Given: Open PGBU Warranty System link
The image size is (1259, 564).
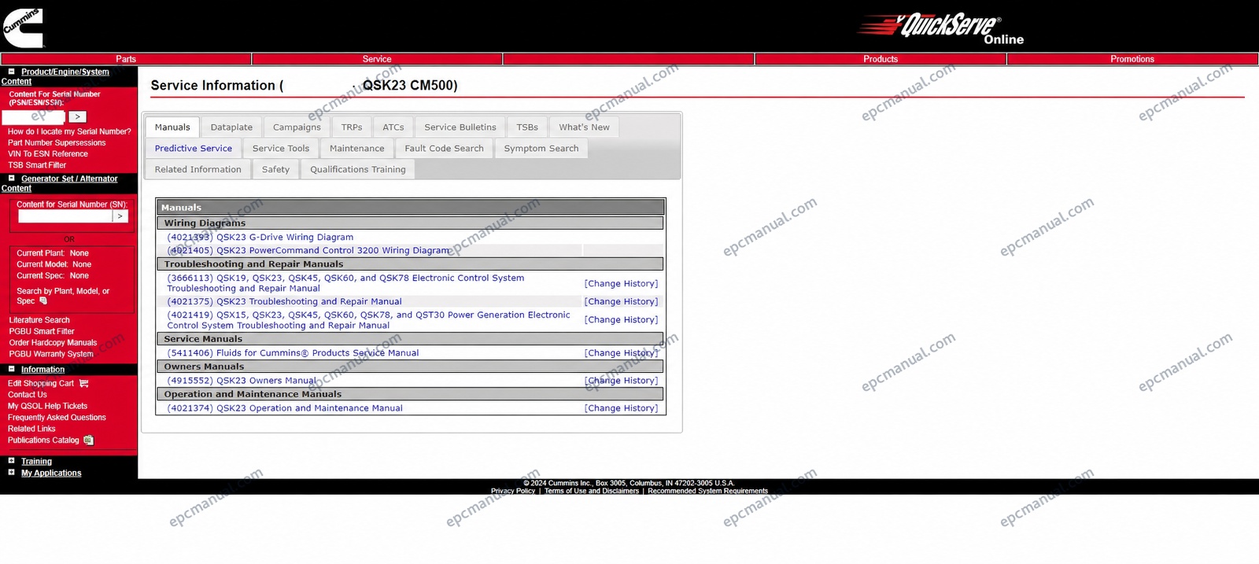Looking at the screenshot, I should (x=51, y=354).
